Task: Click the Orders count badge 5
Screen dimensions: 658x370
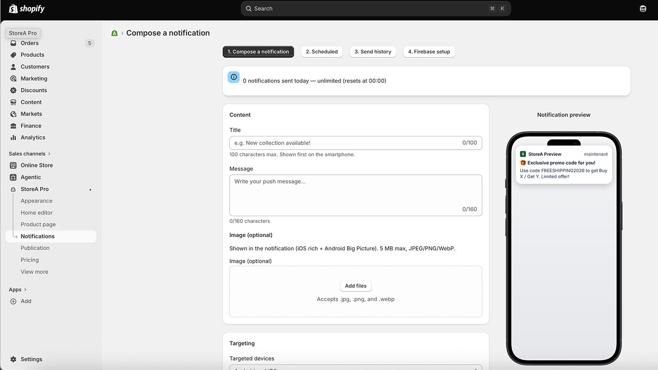Action: tap(90, 43)
